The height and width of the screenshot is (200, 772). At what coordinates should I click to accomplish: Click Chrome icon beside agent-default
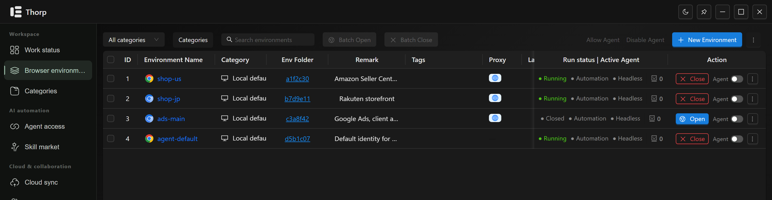[149, 138]
